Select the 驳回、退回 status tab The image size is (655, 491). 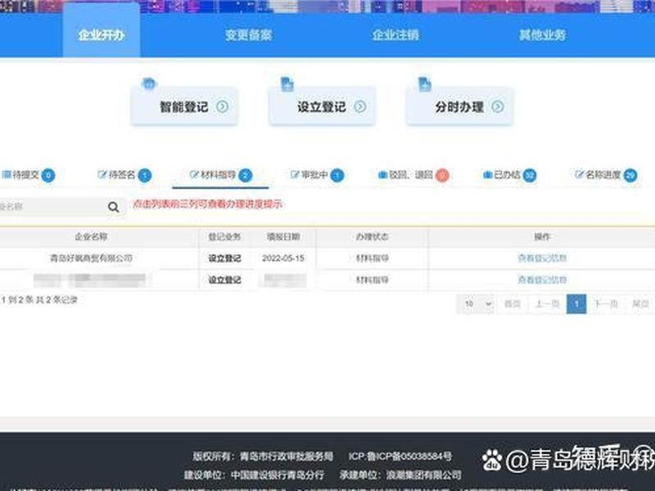coord(413,175)
